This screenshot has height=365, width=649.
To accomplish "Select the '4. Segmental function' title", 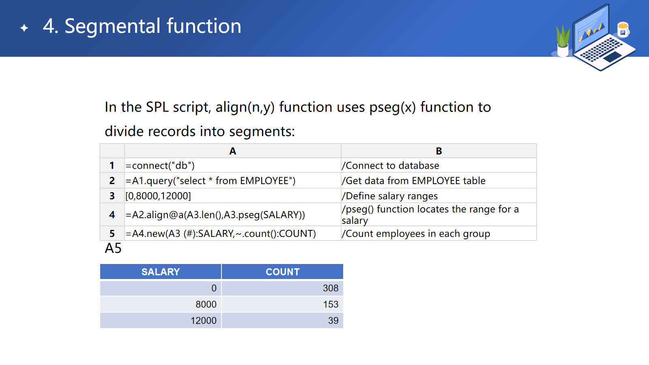I will 142,26.
